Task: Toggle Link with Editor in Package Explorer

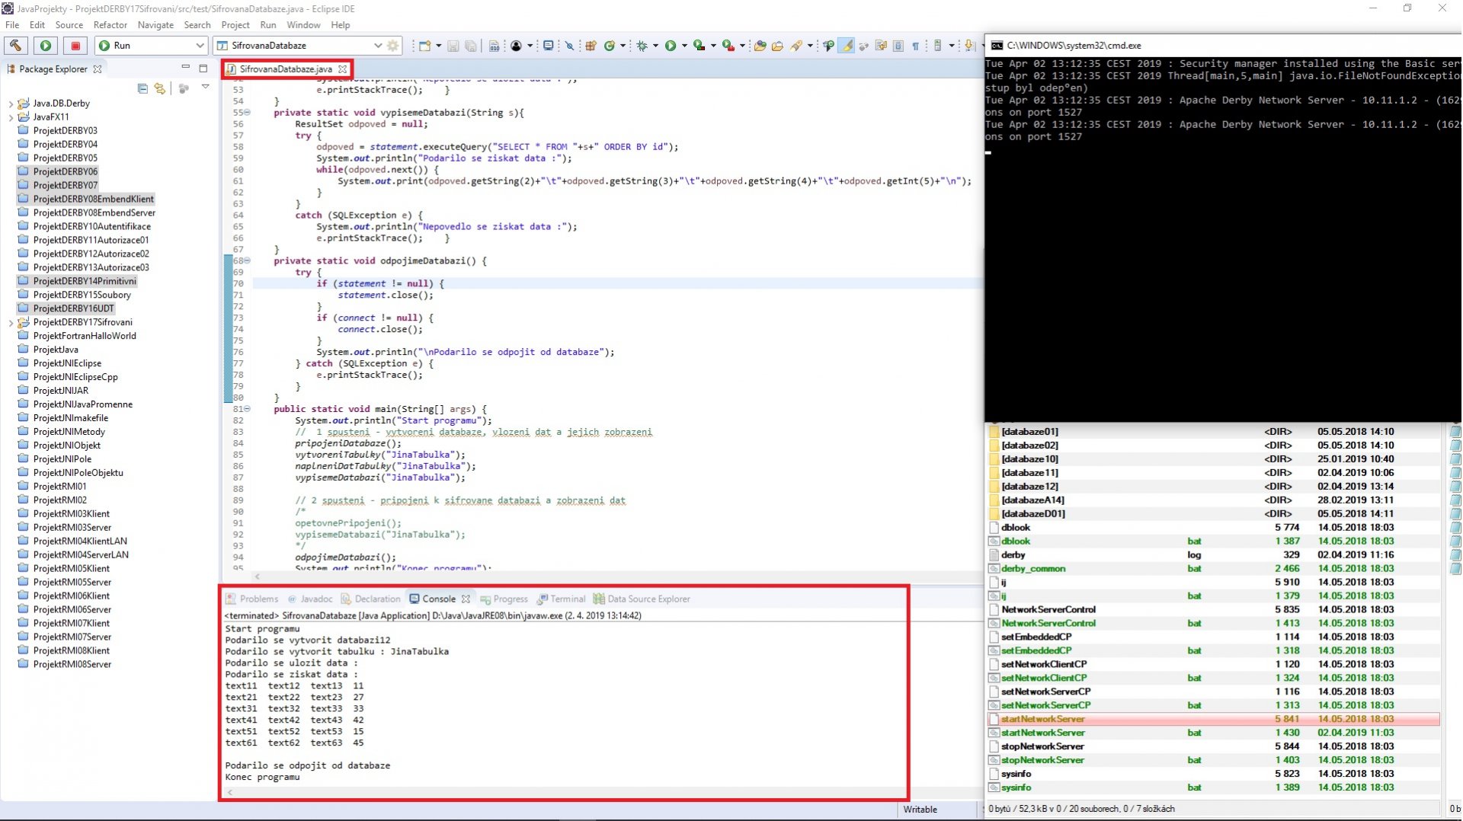Action: (159, 88)
